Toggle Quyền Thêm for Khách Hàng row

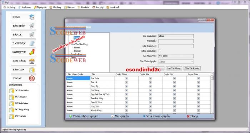click(x=126, y=110)
